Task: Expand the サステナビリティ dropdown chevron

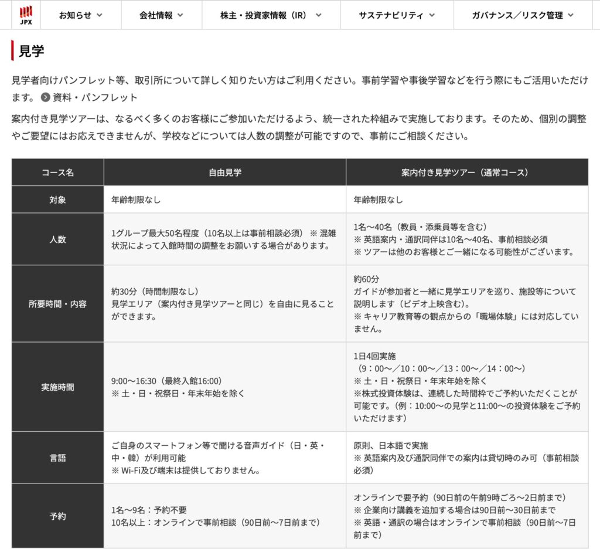Action: [x=432, y=16]
